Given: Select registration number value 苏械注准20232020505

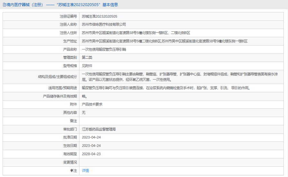Looking at the screenshot, I should (x=99, y=16).
